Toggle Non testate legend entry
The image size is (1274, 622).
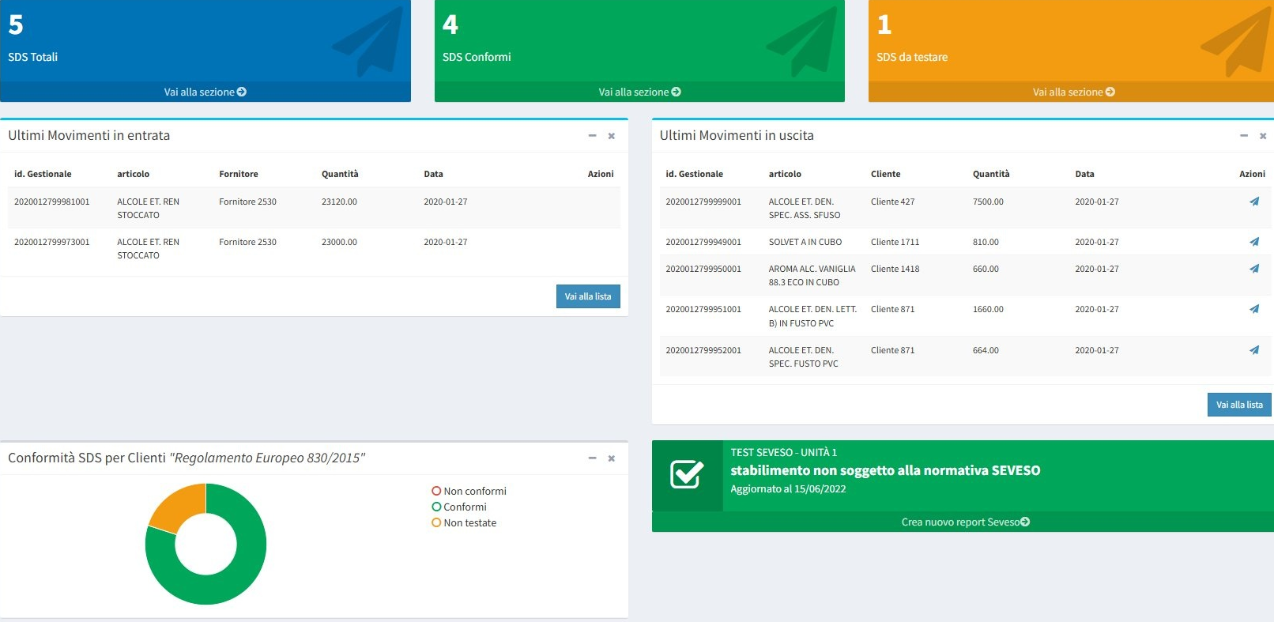(x=464, y=522)
